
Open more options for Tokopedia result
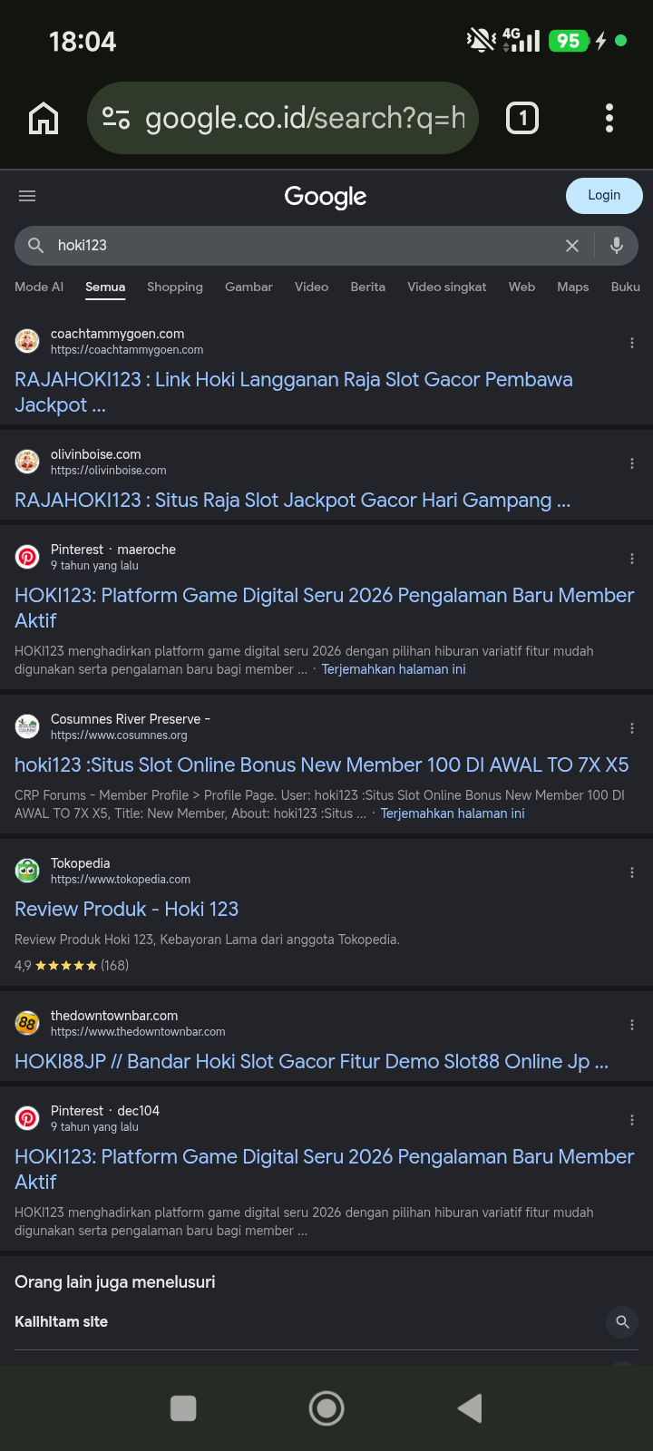pos(632,872)
